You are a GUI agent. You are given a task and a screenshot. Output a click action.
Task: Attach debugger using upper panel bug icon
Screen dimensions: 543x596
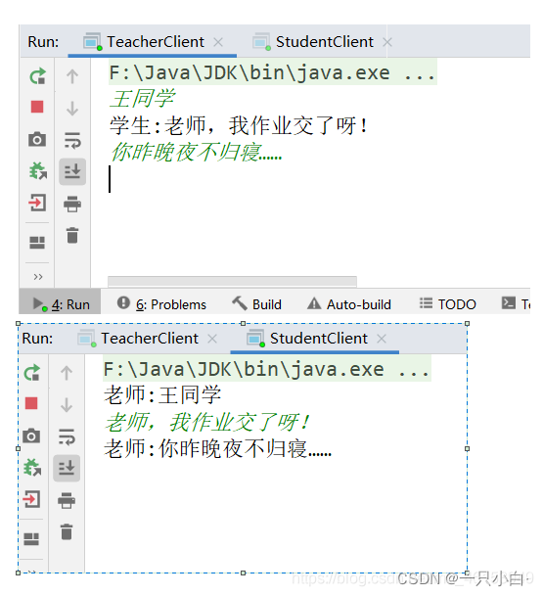[x=37, y=170]
